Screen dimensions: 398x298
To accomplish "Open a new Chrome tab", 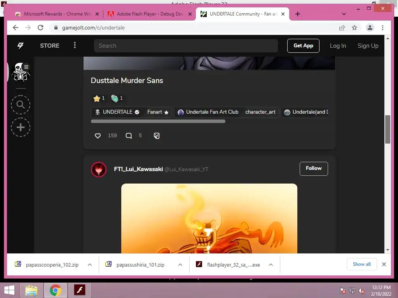I will (x=298, y=14).
